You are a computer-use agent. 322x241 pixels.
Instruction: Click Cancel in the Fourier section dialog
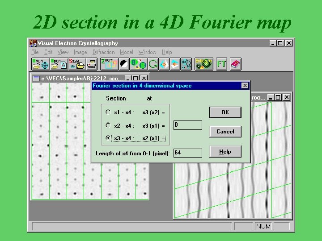(225, 132)
